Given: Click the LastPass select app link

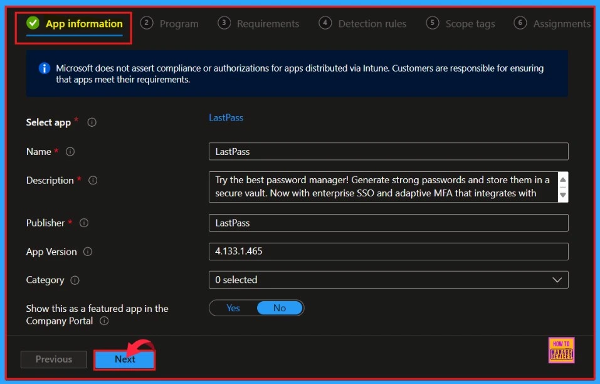Looking at the screenshot, I should click(x=226, y=117).
